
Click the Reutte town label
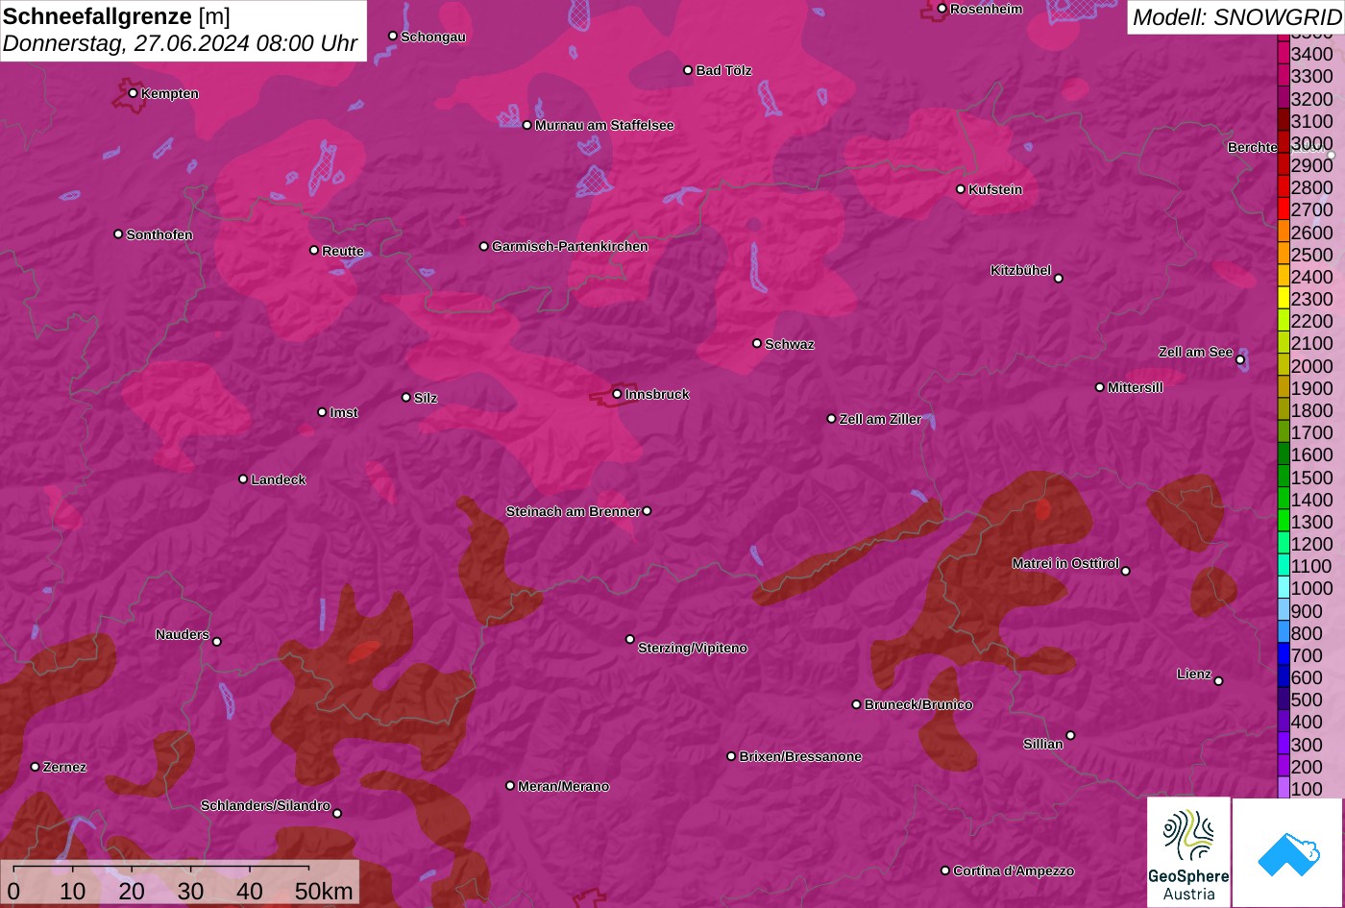coord(343,251)
